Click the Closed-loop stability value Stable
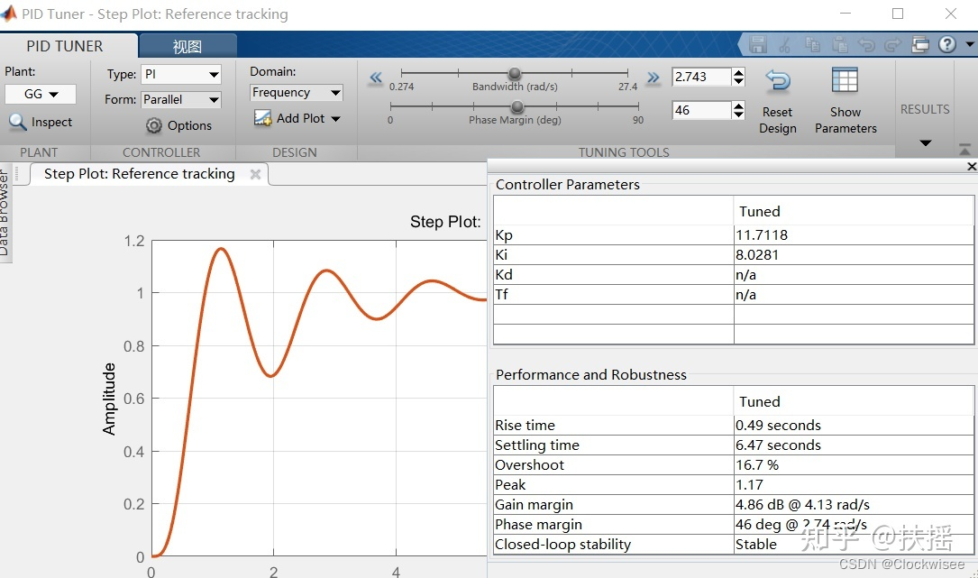 tap(854, 545)
